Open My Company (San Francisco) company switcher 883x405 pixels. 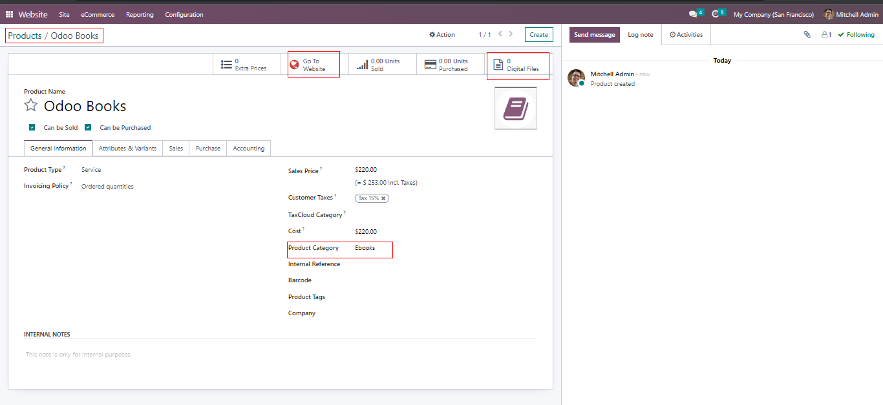(773, 14)
